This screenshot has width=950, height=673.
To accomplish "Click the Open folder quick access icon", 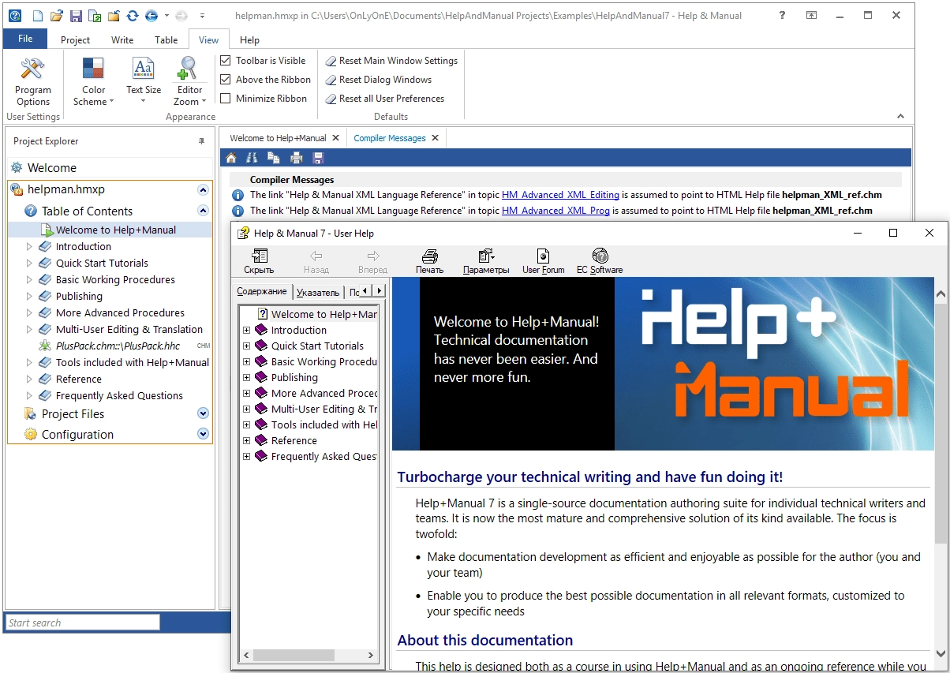I will (x=56, y=15).
